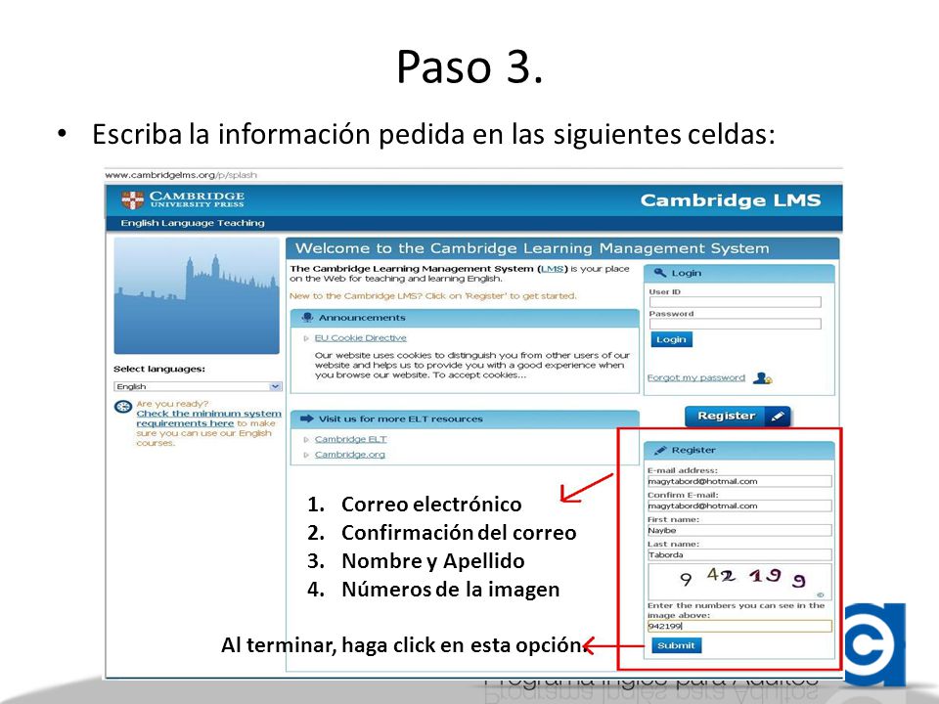
Task: Click the E-mail address field
Action: 739,481
